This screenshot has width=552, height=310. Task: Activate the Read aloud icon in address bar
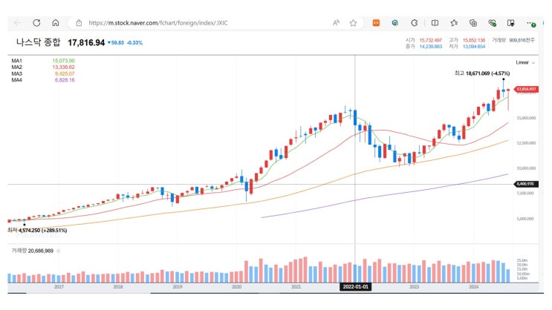336,23
